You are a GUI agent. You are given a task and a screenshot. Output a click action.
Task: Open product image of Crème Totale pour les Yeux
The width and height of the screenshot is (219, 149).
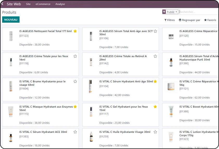coord(11,62)
